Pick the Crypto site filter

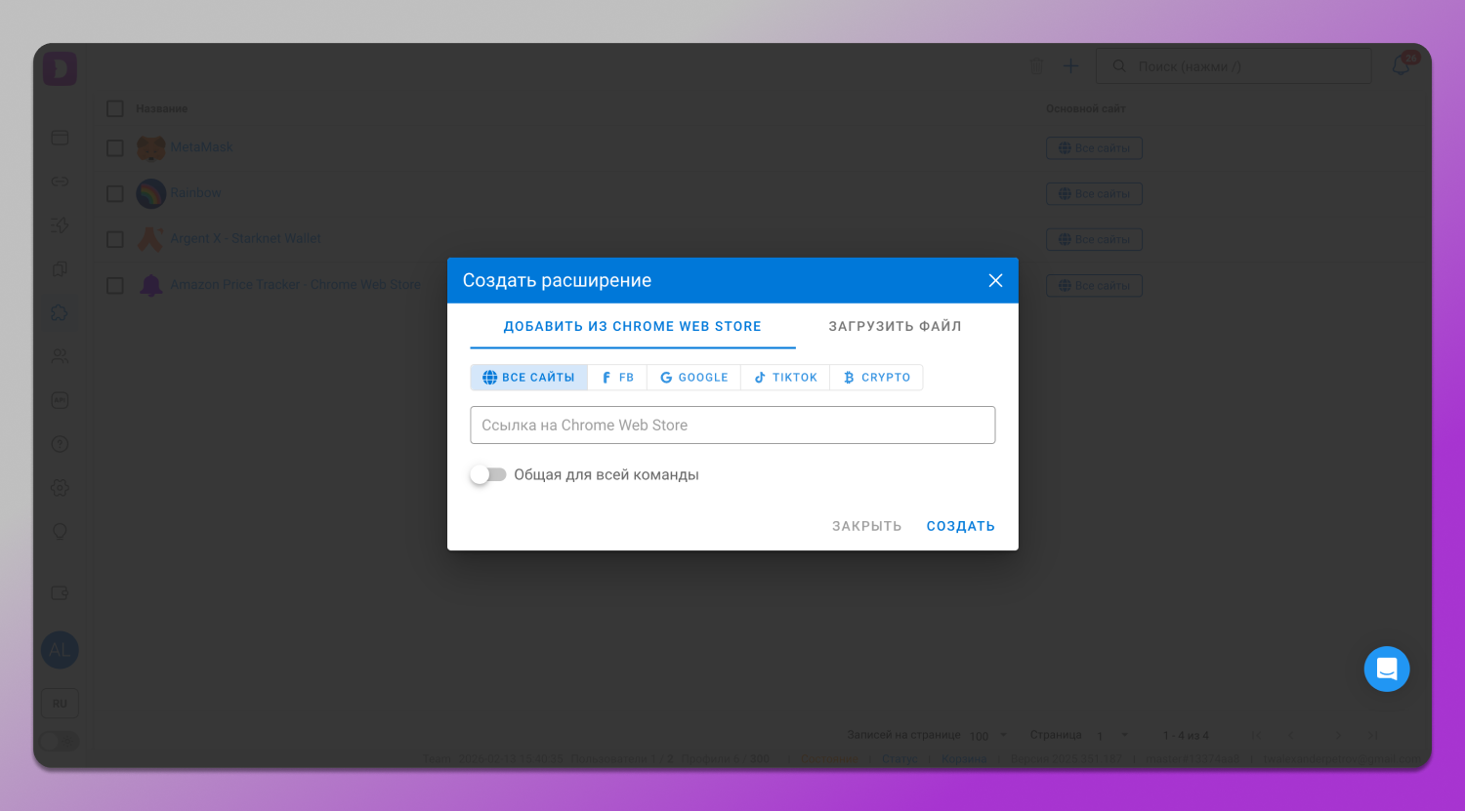click(876, 378)
